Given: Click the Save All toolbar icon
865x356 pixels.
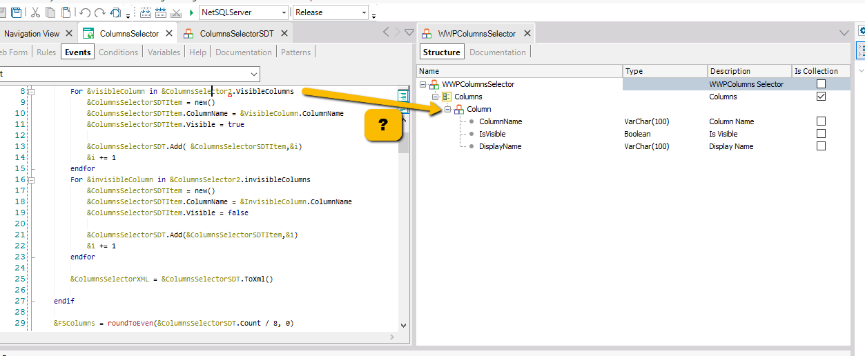Looking at the screenshot, I should click(15, 12).
